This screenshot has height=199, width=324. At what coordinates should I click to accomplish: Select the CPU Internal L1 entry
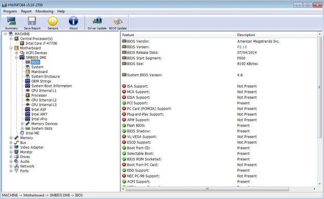tap(43, 91)
